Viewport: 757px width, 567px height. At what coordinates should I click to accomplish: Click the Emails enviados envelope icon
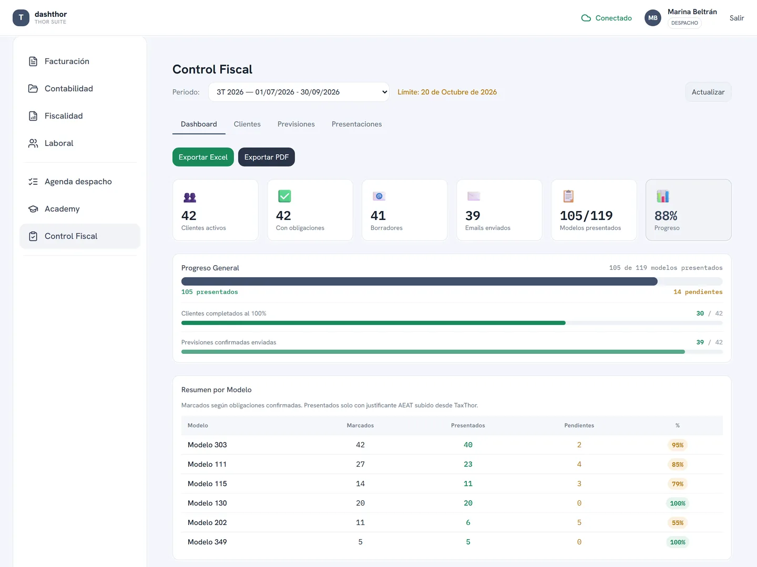coord(474,196)
